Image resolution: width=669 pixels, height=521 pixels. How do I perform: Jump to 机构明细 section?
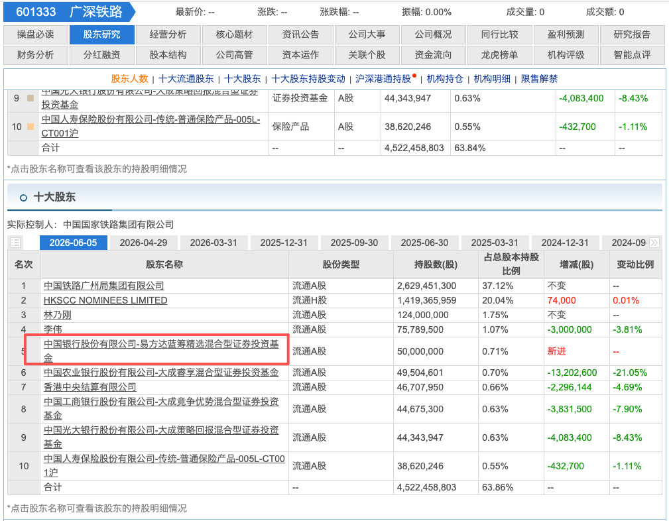click(x=492, y=79)
